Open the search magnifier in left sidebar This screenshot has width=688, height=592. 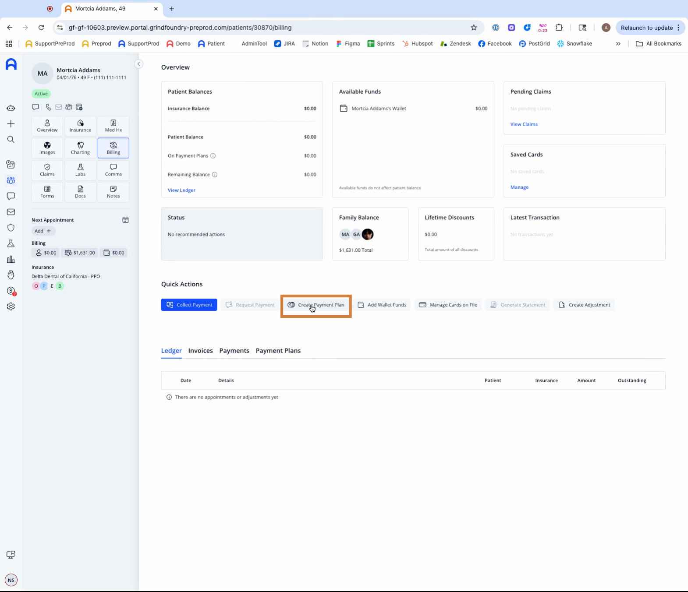click(x=11, y=140)
